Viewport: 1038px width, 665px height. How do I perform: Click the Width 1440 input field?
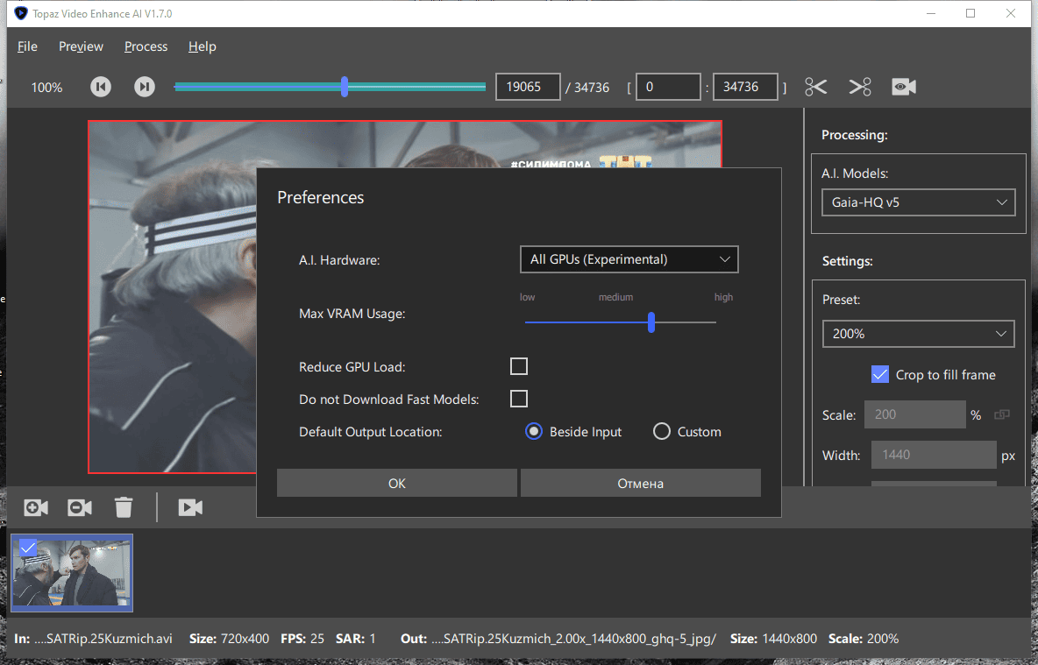pos(934,455)
